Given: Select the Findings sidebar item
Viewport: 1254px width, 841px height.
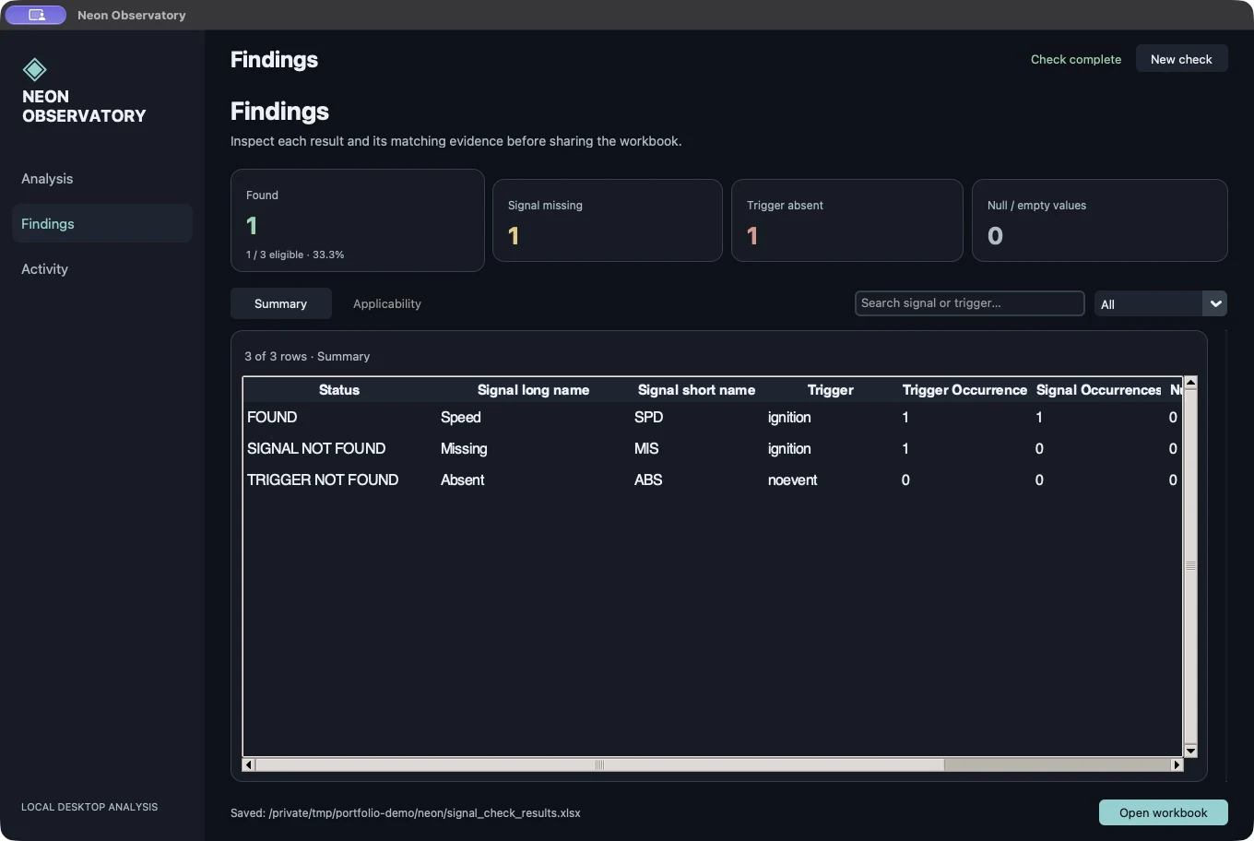Looking at the screenshot, I should tap(101, 224).
